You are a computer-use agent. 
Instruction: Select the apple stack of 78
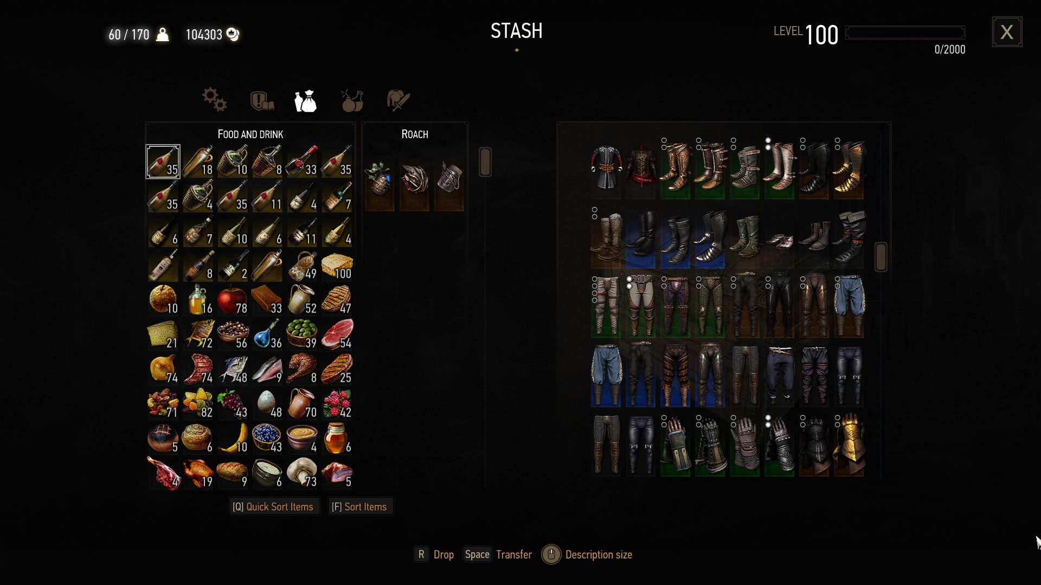tap(233, 300)
